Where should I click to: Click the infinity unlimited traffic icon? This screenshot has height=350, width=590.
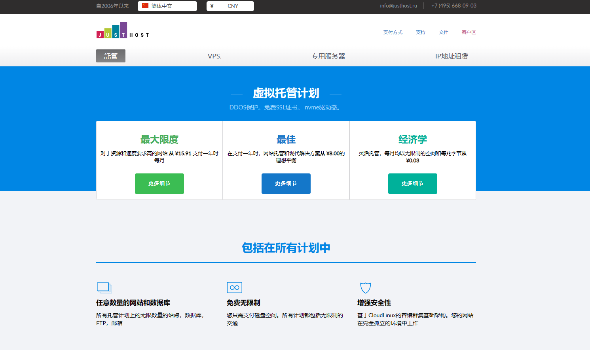point(234,288)
